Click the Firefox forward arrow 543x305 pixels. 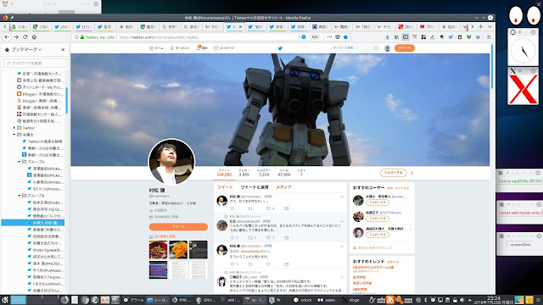16,37
